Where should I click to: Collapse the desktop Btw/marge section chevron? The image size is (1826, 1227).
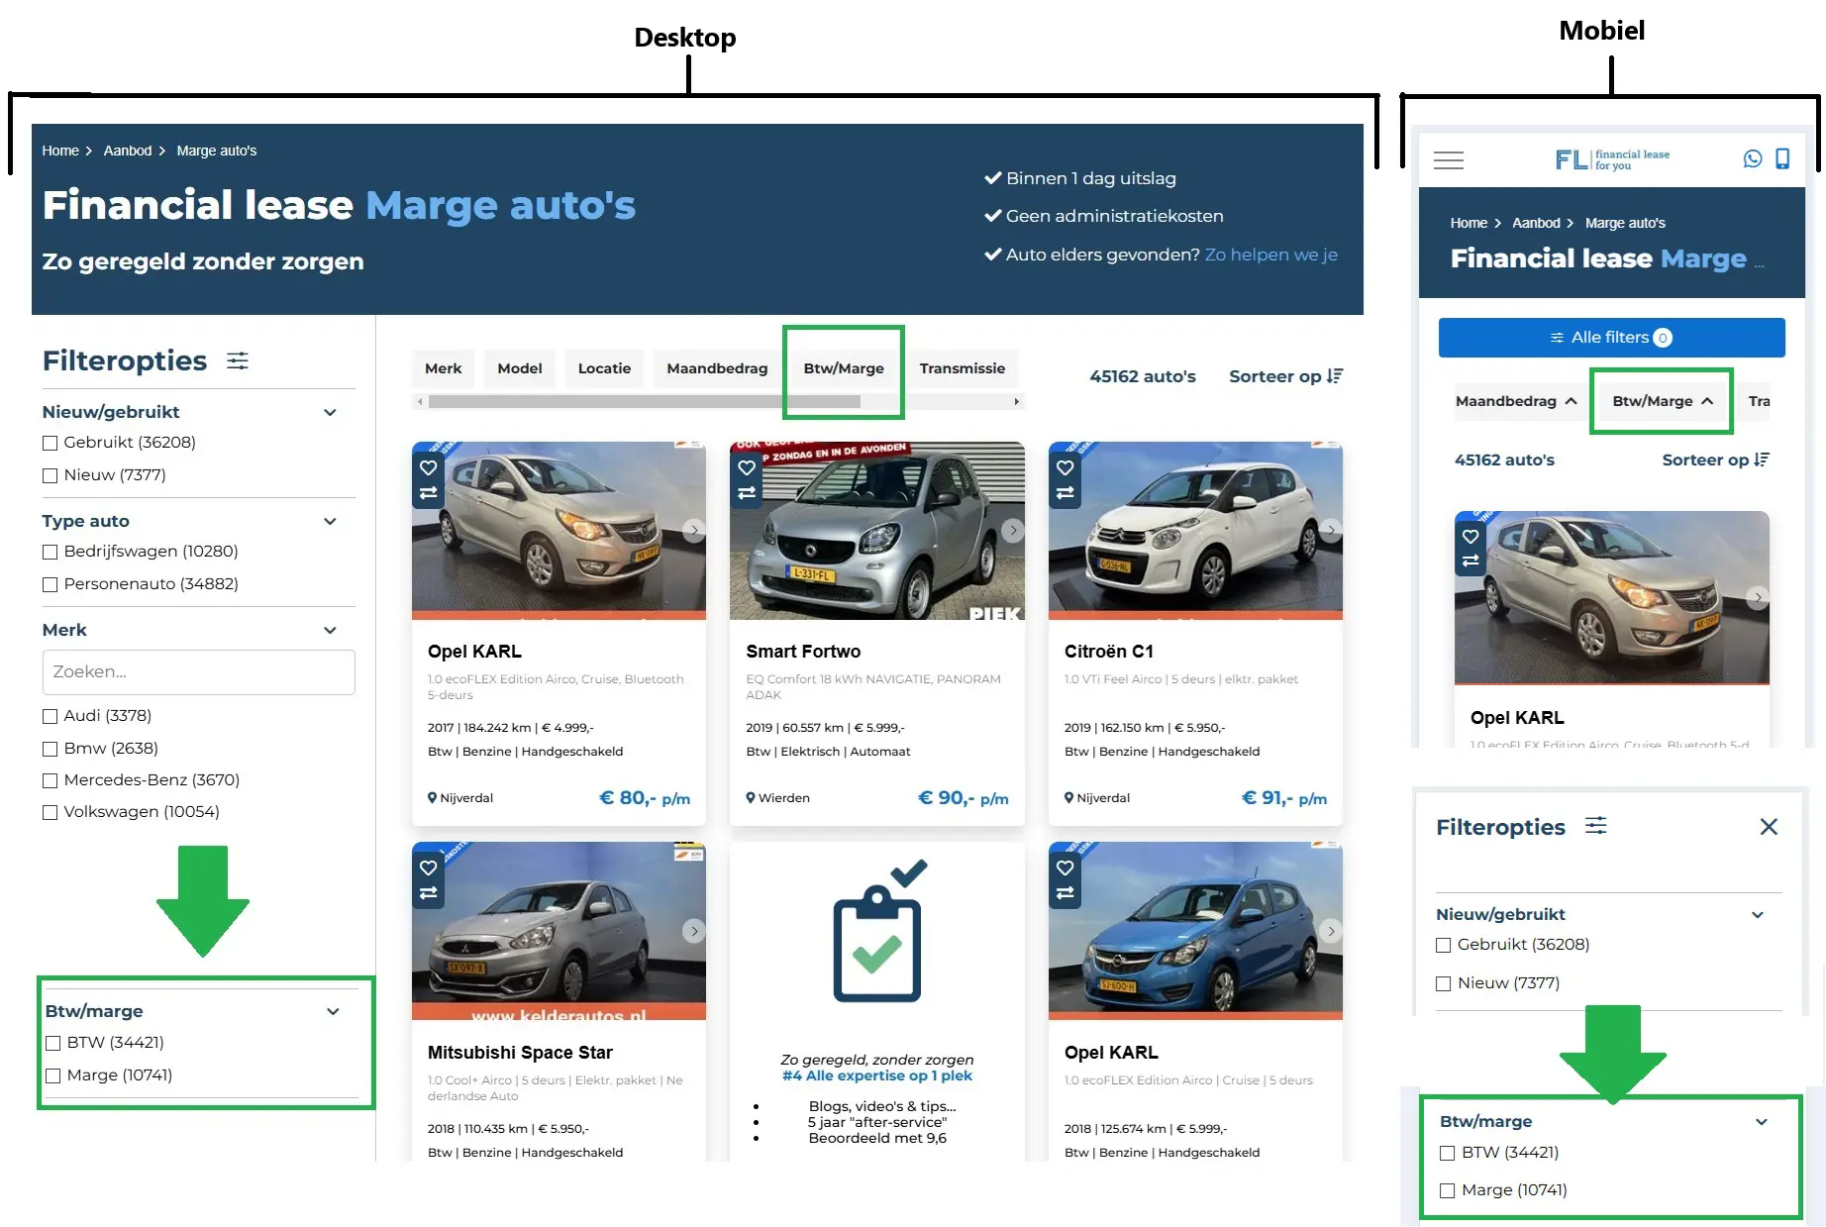[333, 1012]
